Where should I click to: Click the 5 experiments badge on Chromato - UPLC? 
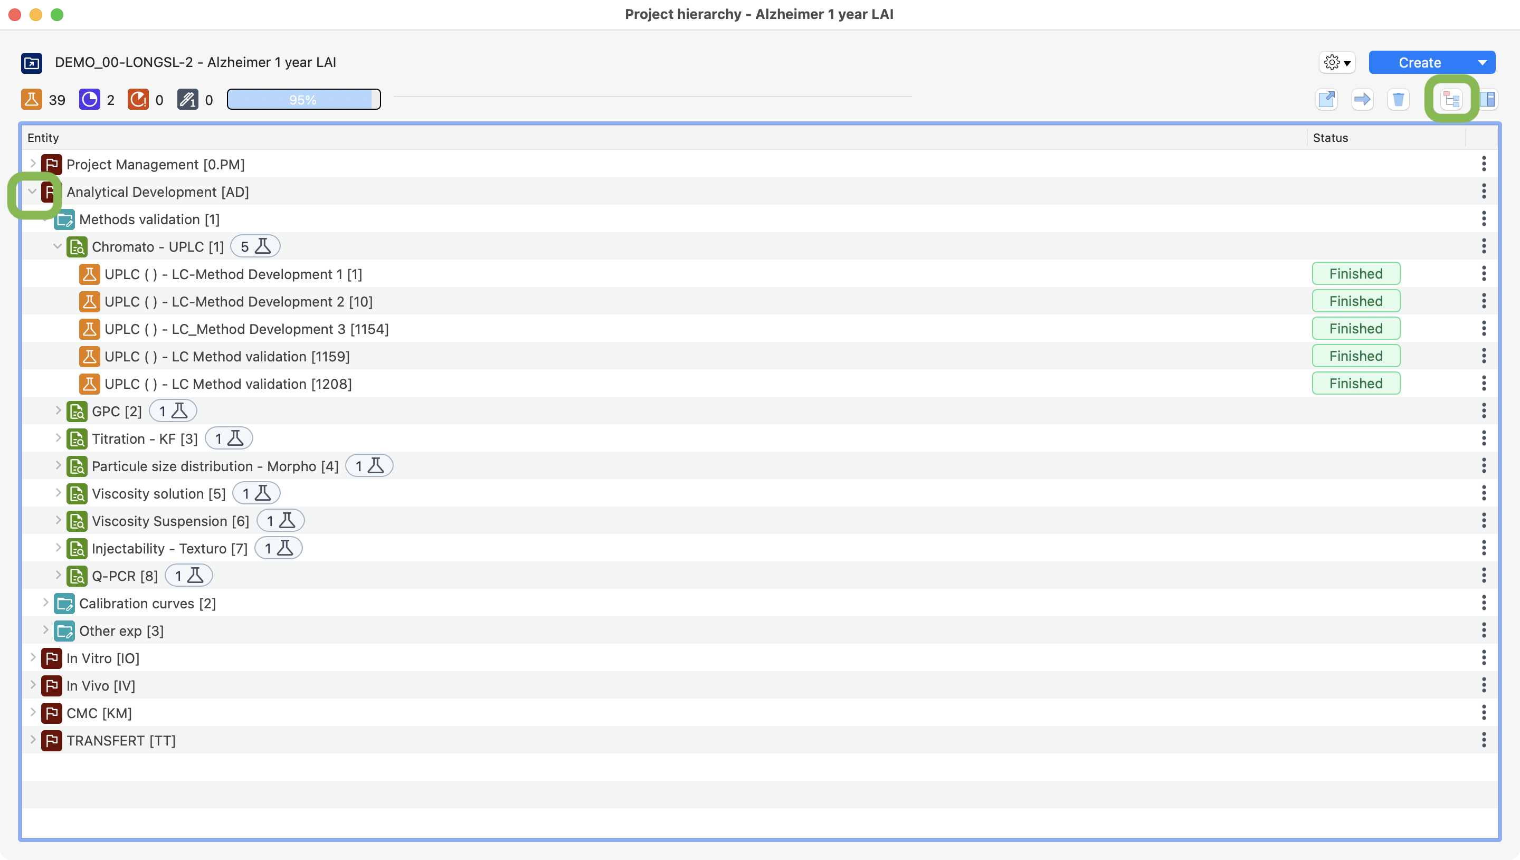255,246
